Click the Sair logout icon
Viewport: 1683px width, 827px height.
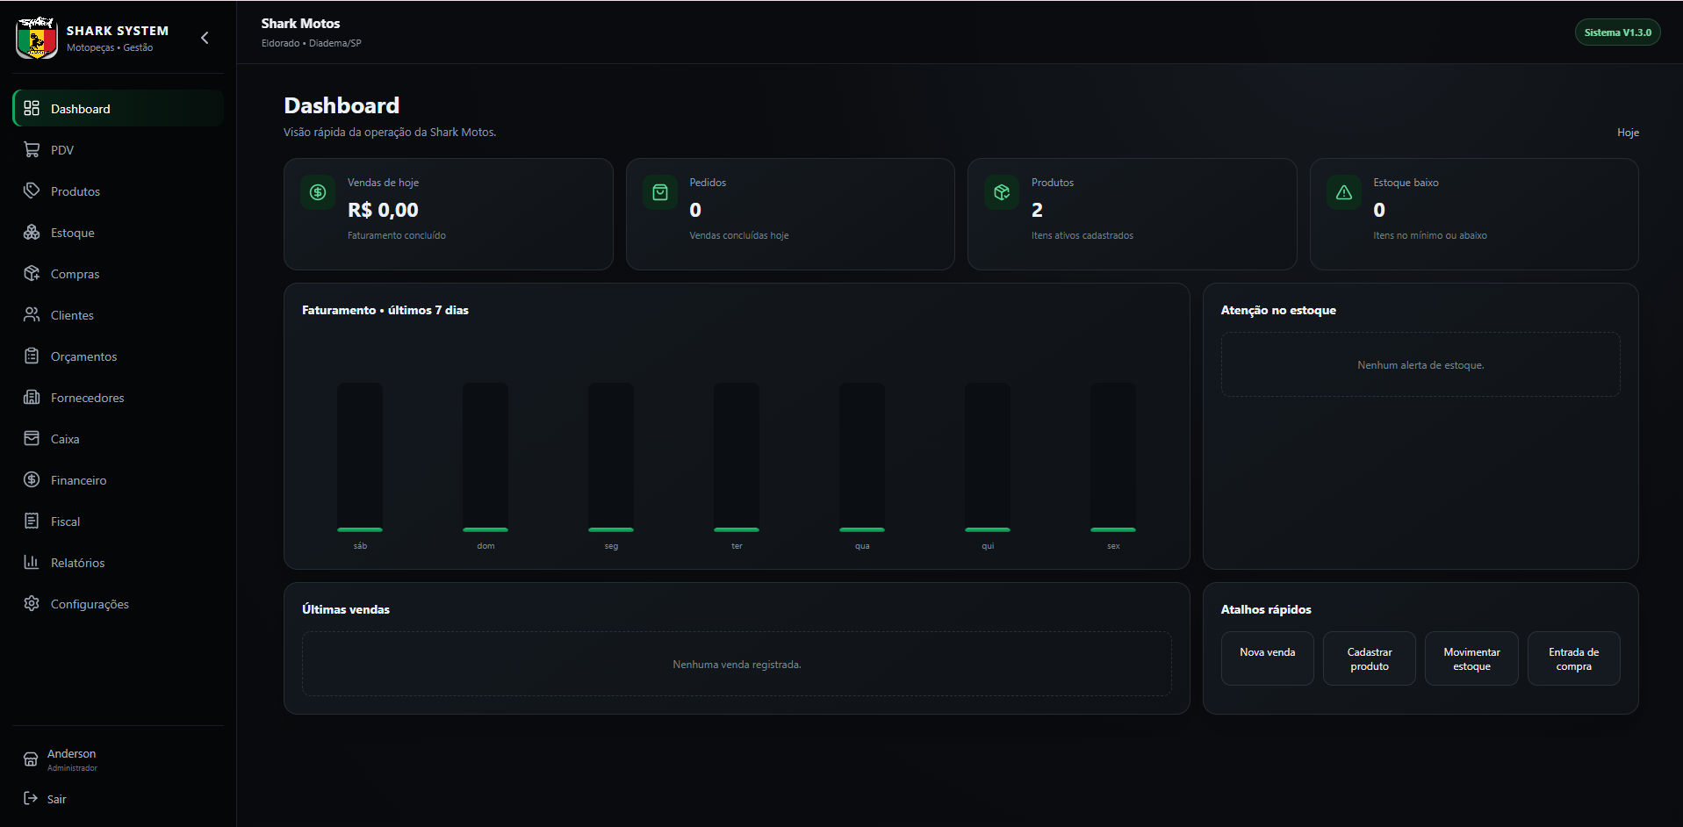tap(31, 798)
